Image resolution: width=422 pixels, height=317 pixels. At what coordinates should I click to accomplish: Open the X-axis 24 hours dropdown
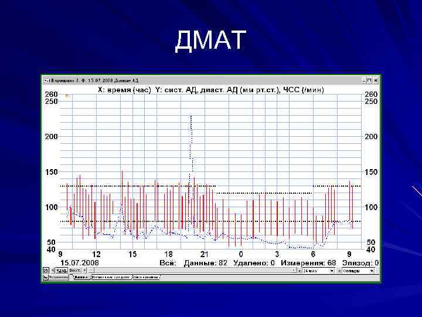(x=319, y=271)
